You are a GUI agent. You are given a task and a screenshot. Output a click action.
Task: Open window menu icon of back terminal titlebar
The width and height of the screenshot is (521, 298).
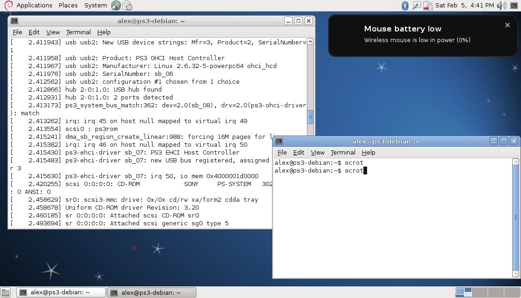pyautogui.click(x=14, y=21)
